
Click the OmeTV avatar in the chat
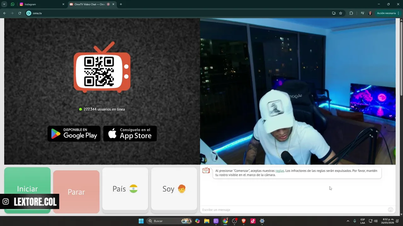[x=206, y=170]
